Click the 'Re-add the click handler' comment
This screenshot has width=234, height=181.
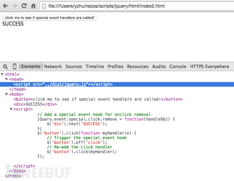point(79,147)
